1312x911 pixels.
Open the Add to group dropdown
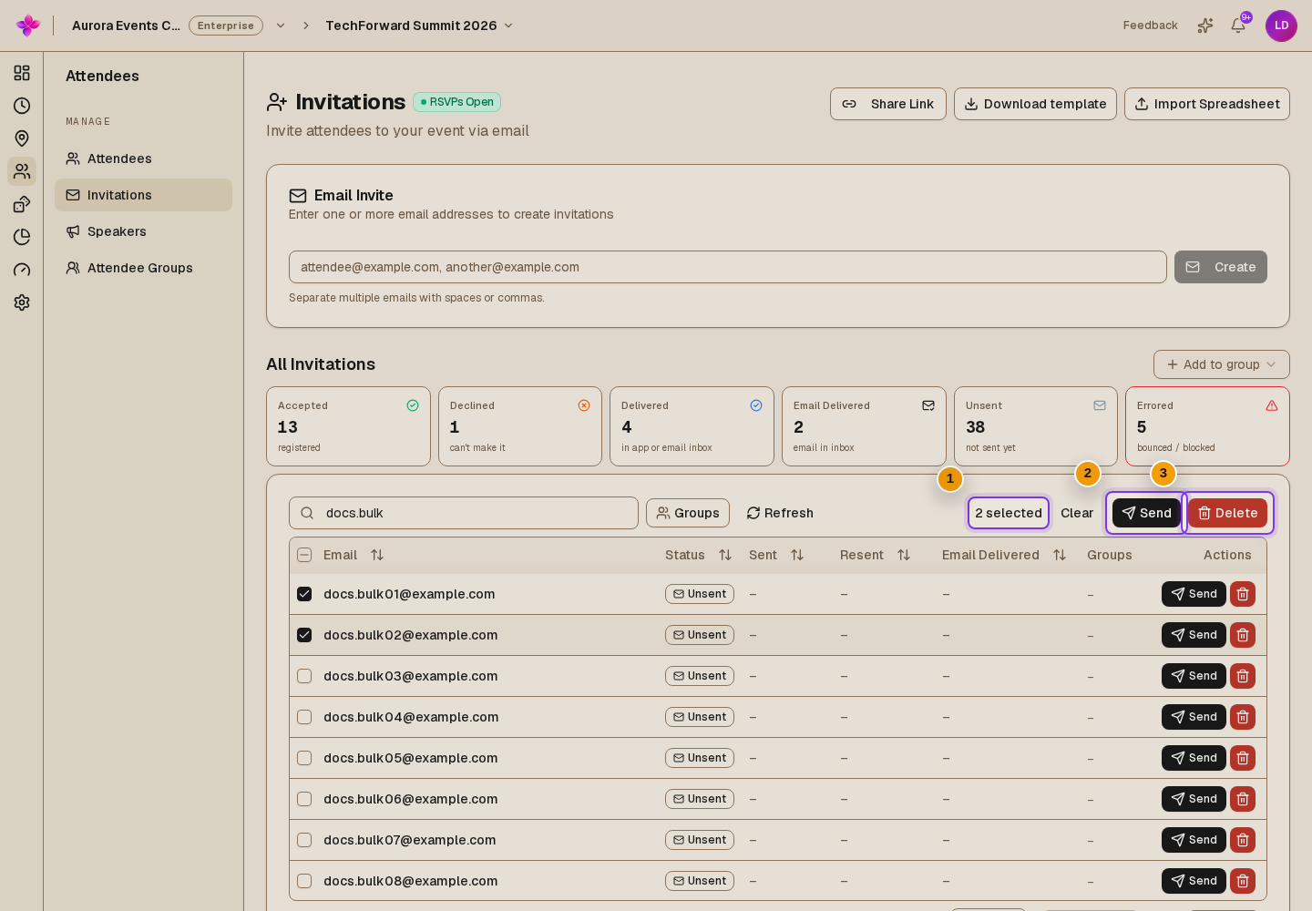point(1221,364)
